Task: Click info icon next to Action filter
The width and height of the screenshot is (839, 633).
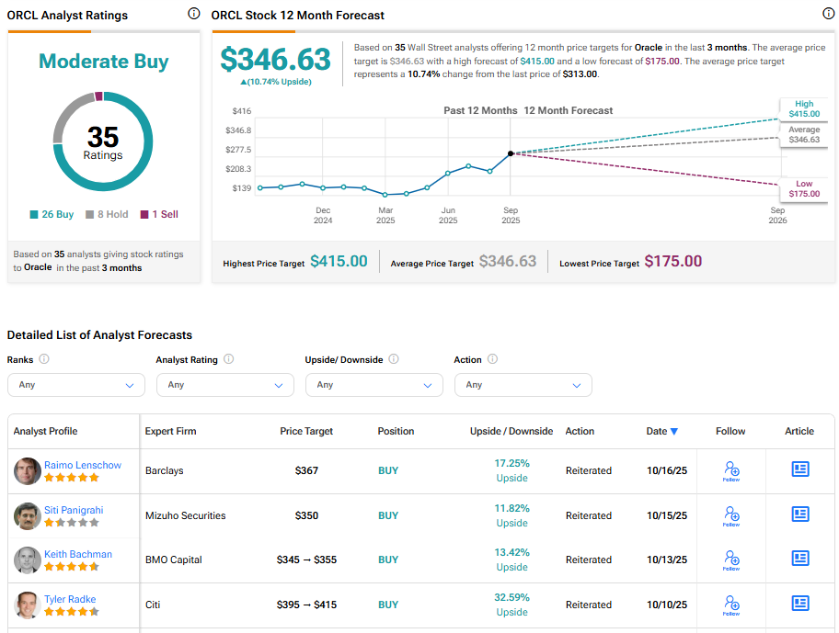Action: coord(492,359)
